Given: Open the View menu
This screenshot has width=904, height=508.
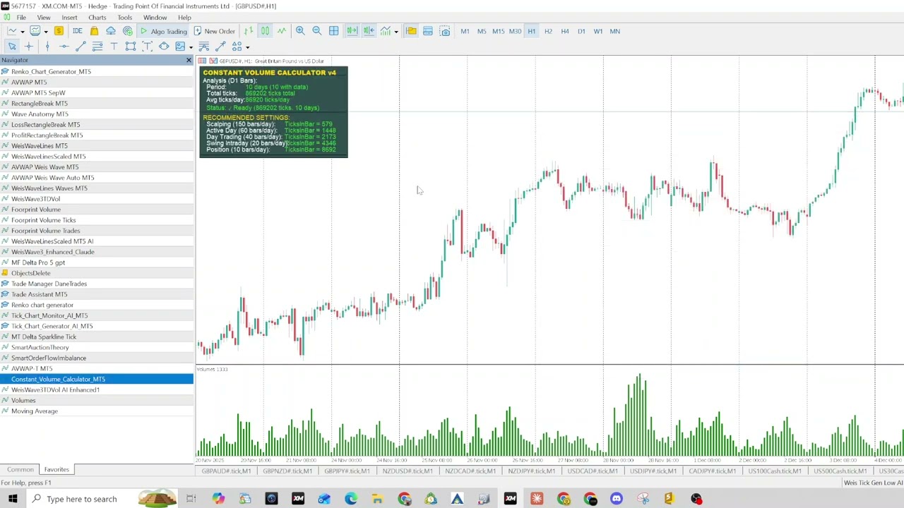Looking at the screenshot, I should click(44, 18).
